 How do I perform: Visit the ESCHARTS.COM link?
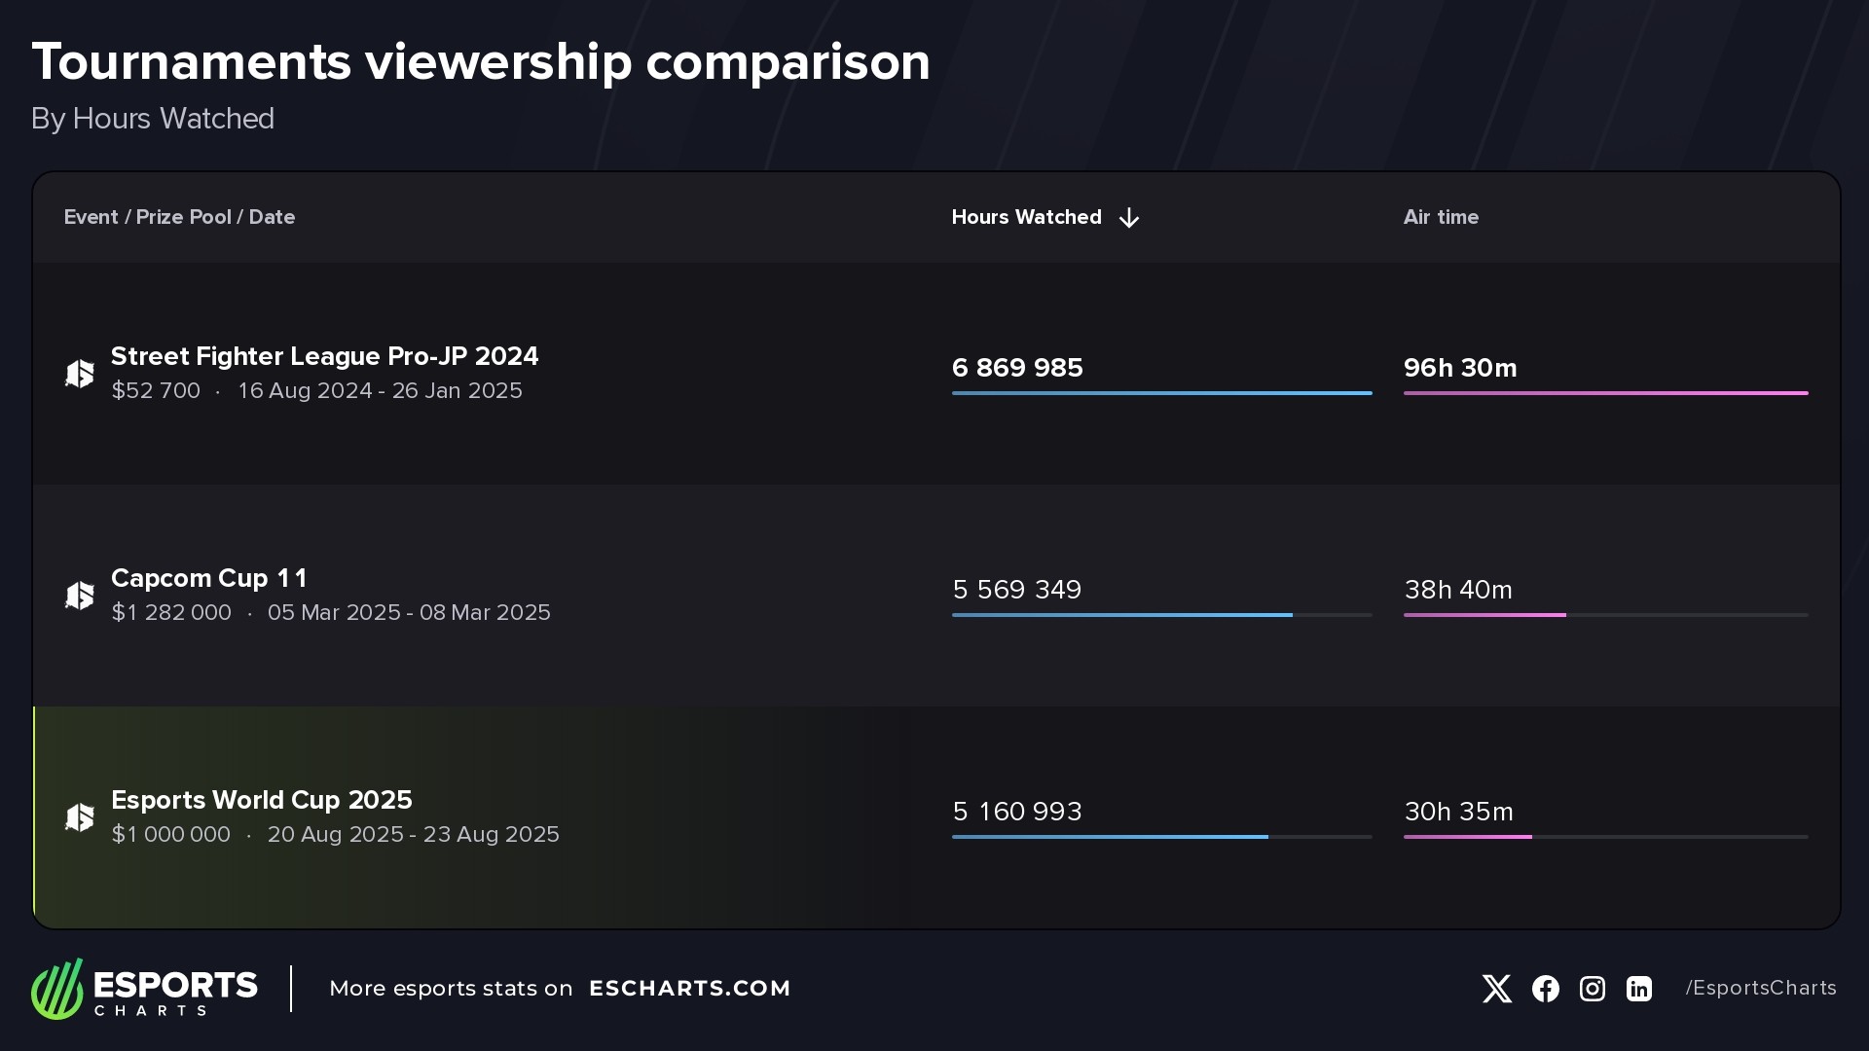click(689, 989)
